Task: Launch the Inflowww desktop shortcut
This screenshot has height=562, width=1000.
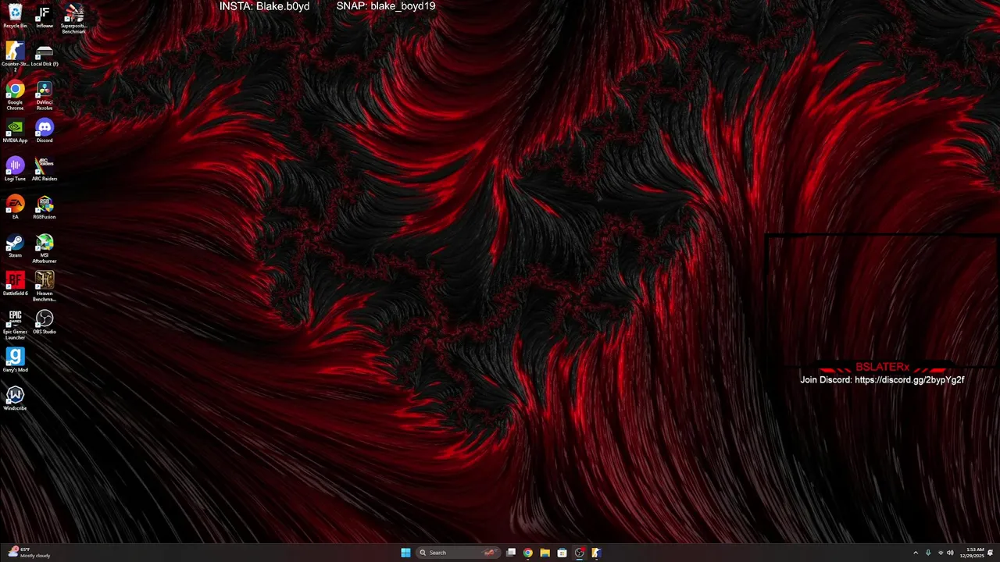Action: click(45, 16)
